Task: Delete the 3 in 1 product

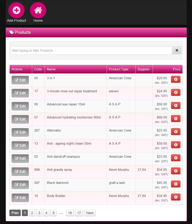Action: [176, 79]
